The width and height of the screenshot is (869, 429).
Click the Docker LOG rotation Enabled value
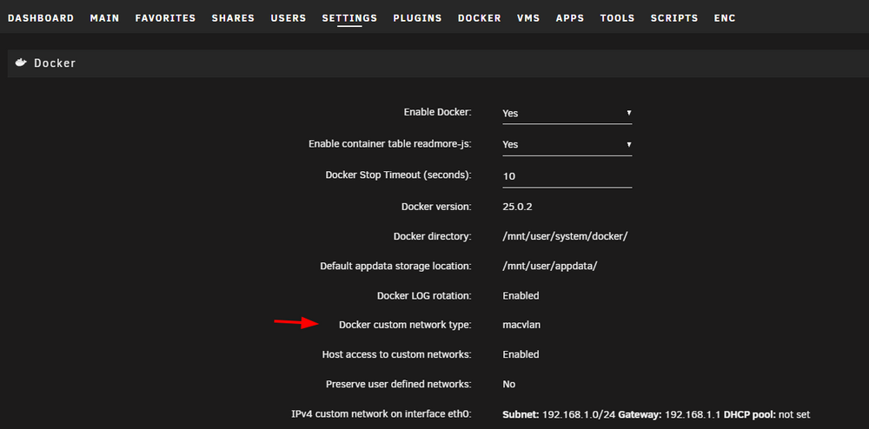(x=521, y=295)
